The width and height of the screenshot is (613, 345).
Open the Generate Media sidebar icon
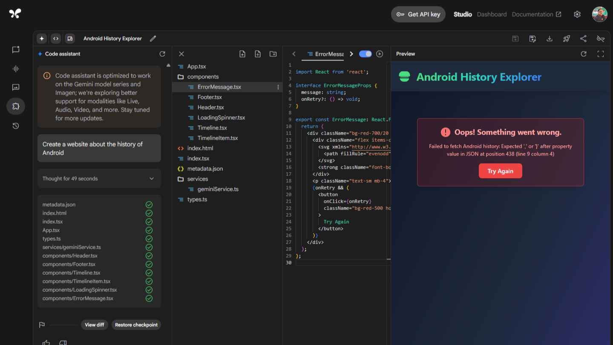tap(16, 87)
